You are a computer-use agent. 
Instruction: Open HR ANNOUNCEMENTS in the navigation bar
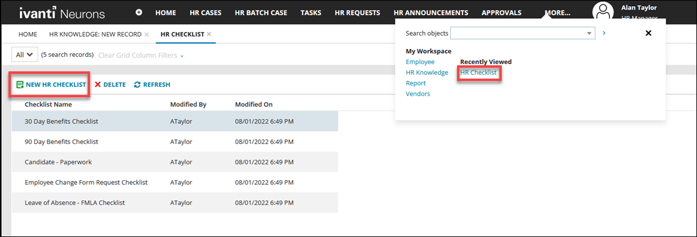click(431, 13)
